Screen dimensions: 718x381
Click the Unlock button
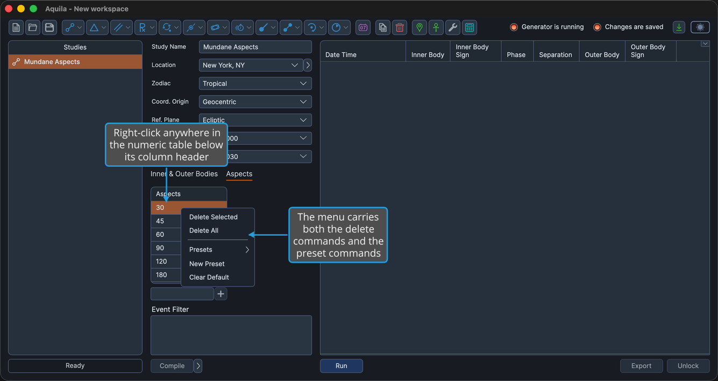[x=688, y=366]
